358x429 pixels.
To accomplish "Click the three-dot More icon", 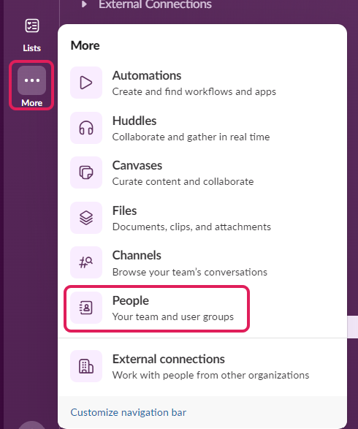I will [31, 80].
